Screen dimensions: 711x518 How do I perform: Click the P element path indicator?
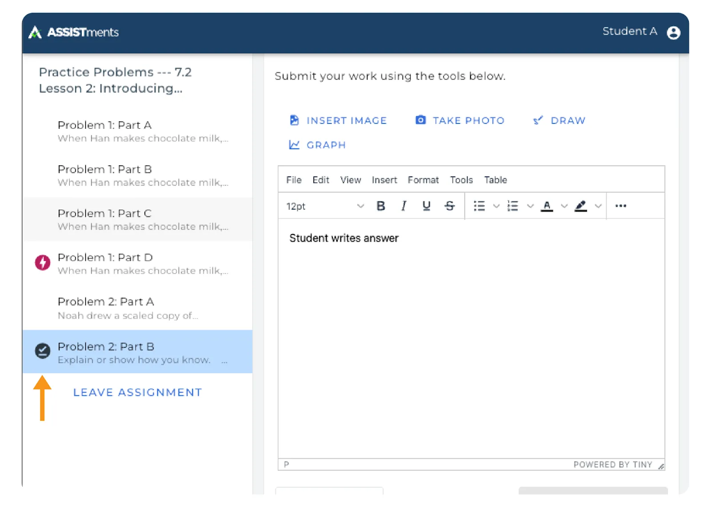point(287,465)
